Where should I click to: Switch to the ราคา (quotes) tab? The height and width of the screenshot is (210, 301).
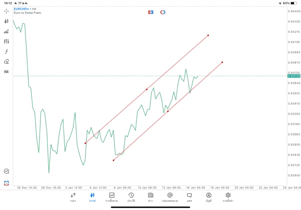click(73, 197)
